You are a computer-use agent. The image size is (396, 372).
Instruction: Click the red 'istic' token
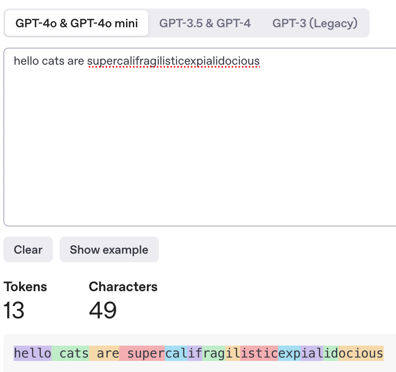pyautogui.click(x=259, y=353)
